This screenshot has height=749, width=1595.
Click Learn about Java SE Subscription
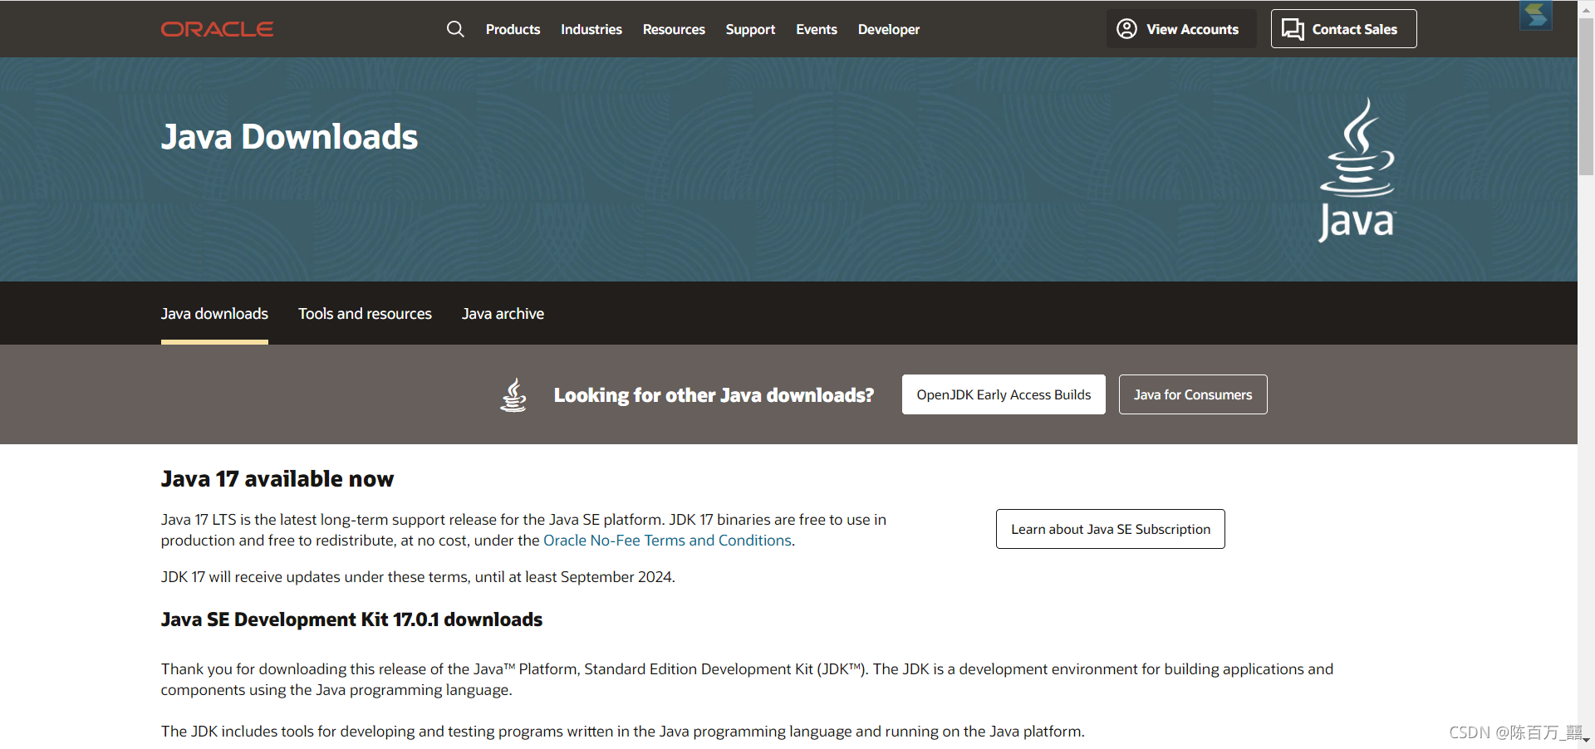1111,529
